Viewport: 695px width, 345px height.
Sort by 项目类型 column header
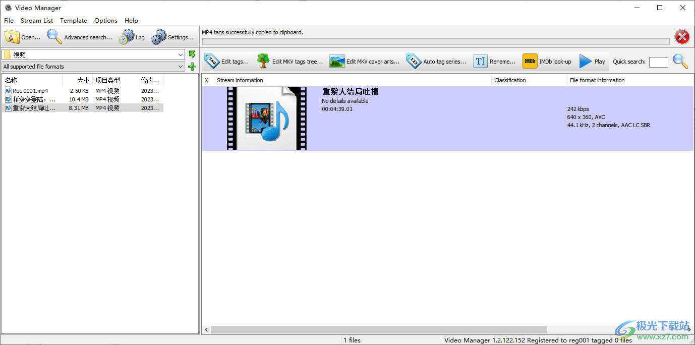pyautogui.click(x=115, y=80)
